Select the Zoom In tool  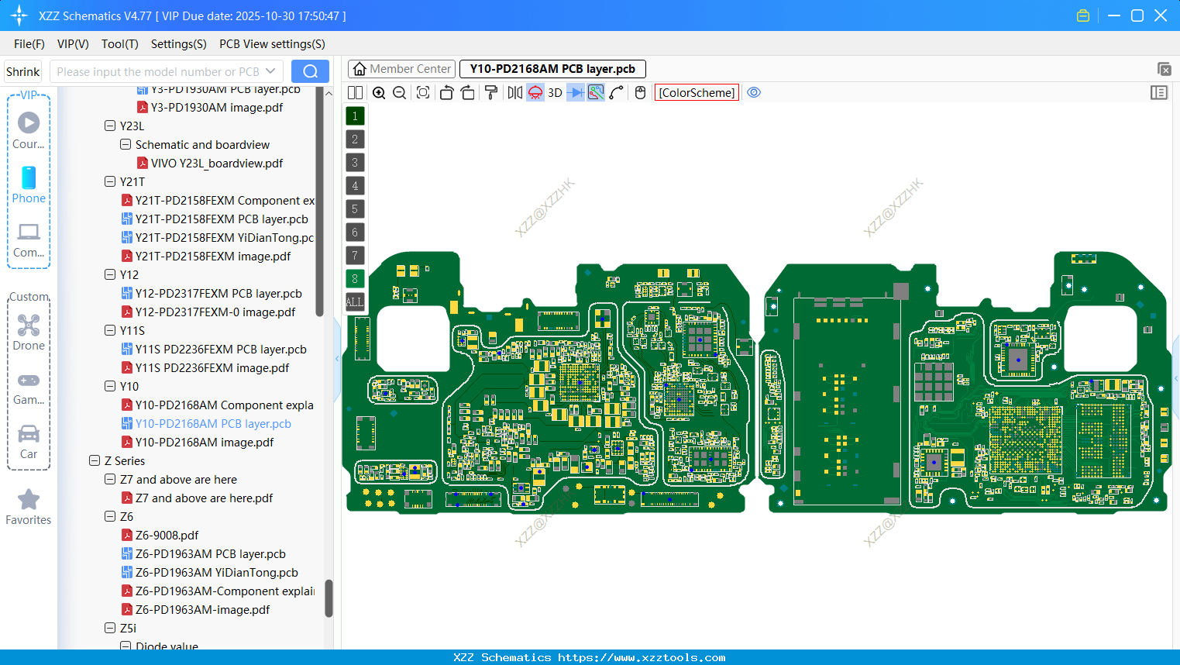tap(379, 92)
